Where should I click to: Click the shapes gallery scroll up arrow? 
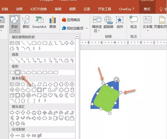click(77, 36)
